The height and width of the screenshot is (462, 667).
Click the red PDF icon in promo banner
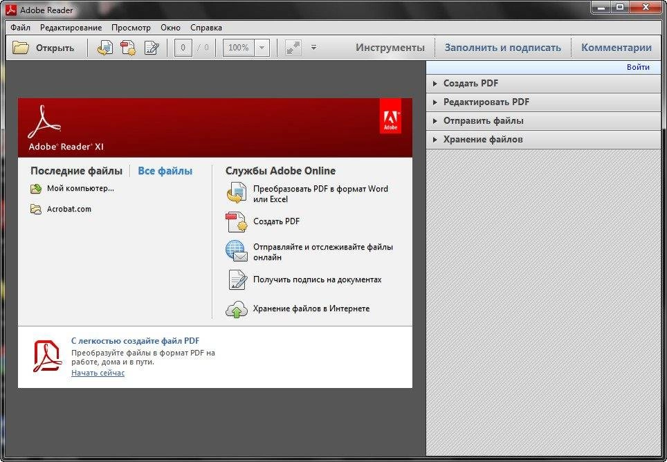point(47,356)
